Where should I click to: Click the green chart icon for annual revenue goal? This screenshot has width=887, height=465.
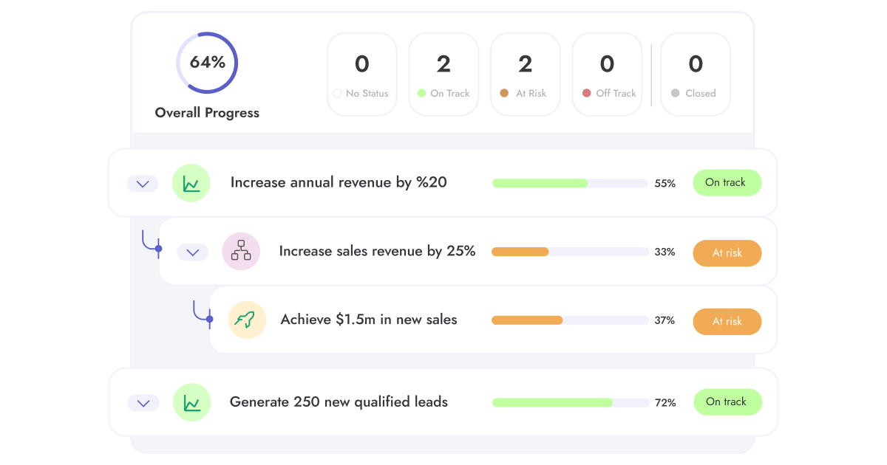[191, 182]
